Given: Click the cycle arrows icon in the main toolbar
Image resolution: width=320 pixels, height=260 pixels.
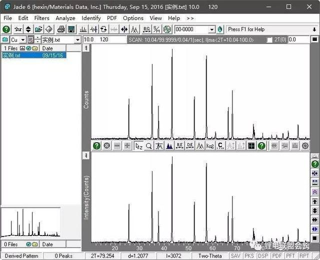Looking at the screenshot, I should [x=103, y=29].
